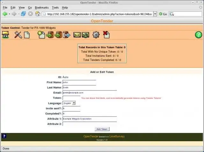Click the search engine selector icon
The height and width of the screenshot is (152, 204).
[x=171, y=14]
